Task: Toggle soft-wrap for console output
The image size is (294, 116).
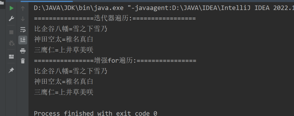Action: [23, 30]
